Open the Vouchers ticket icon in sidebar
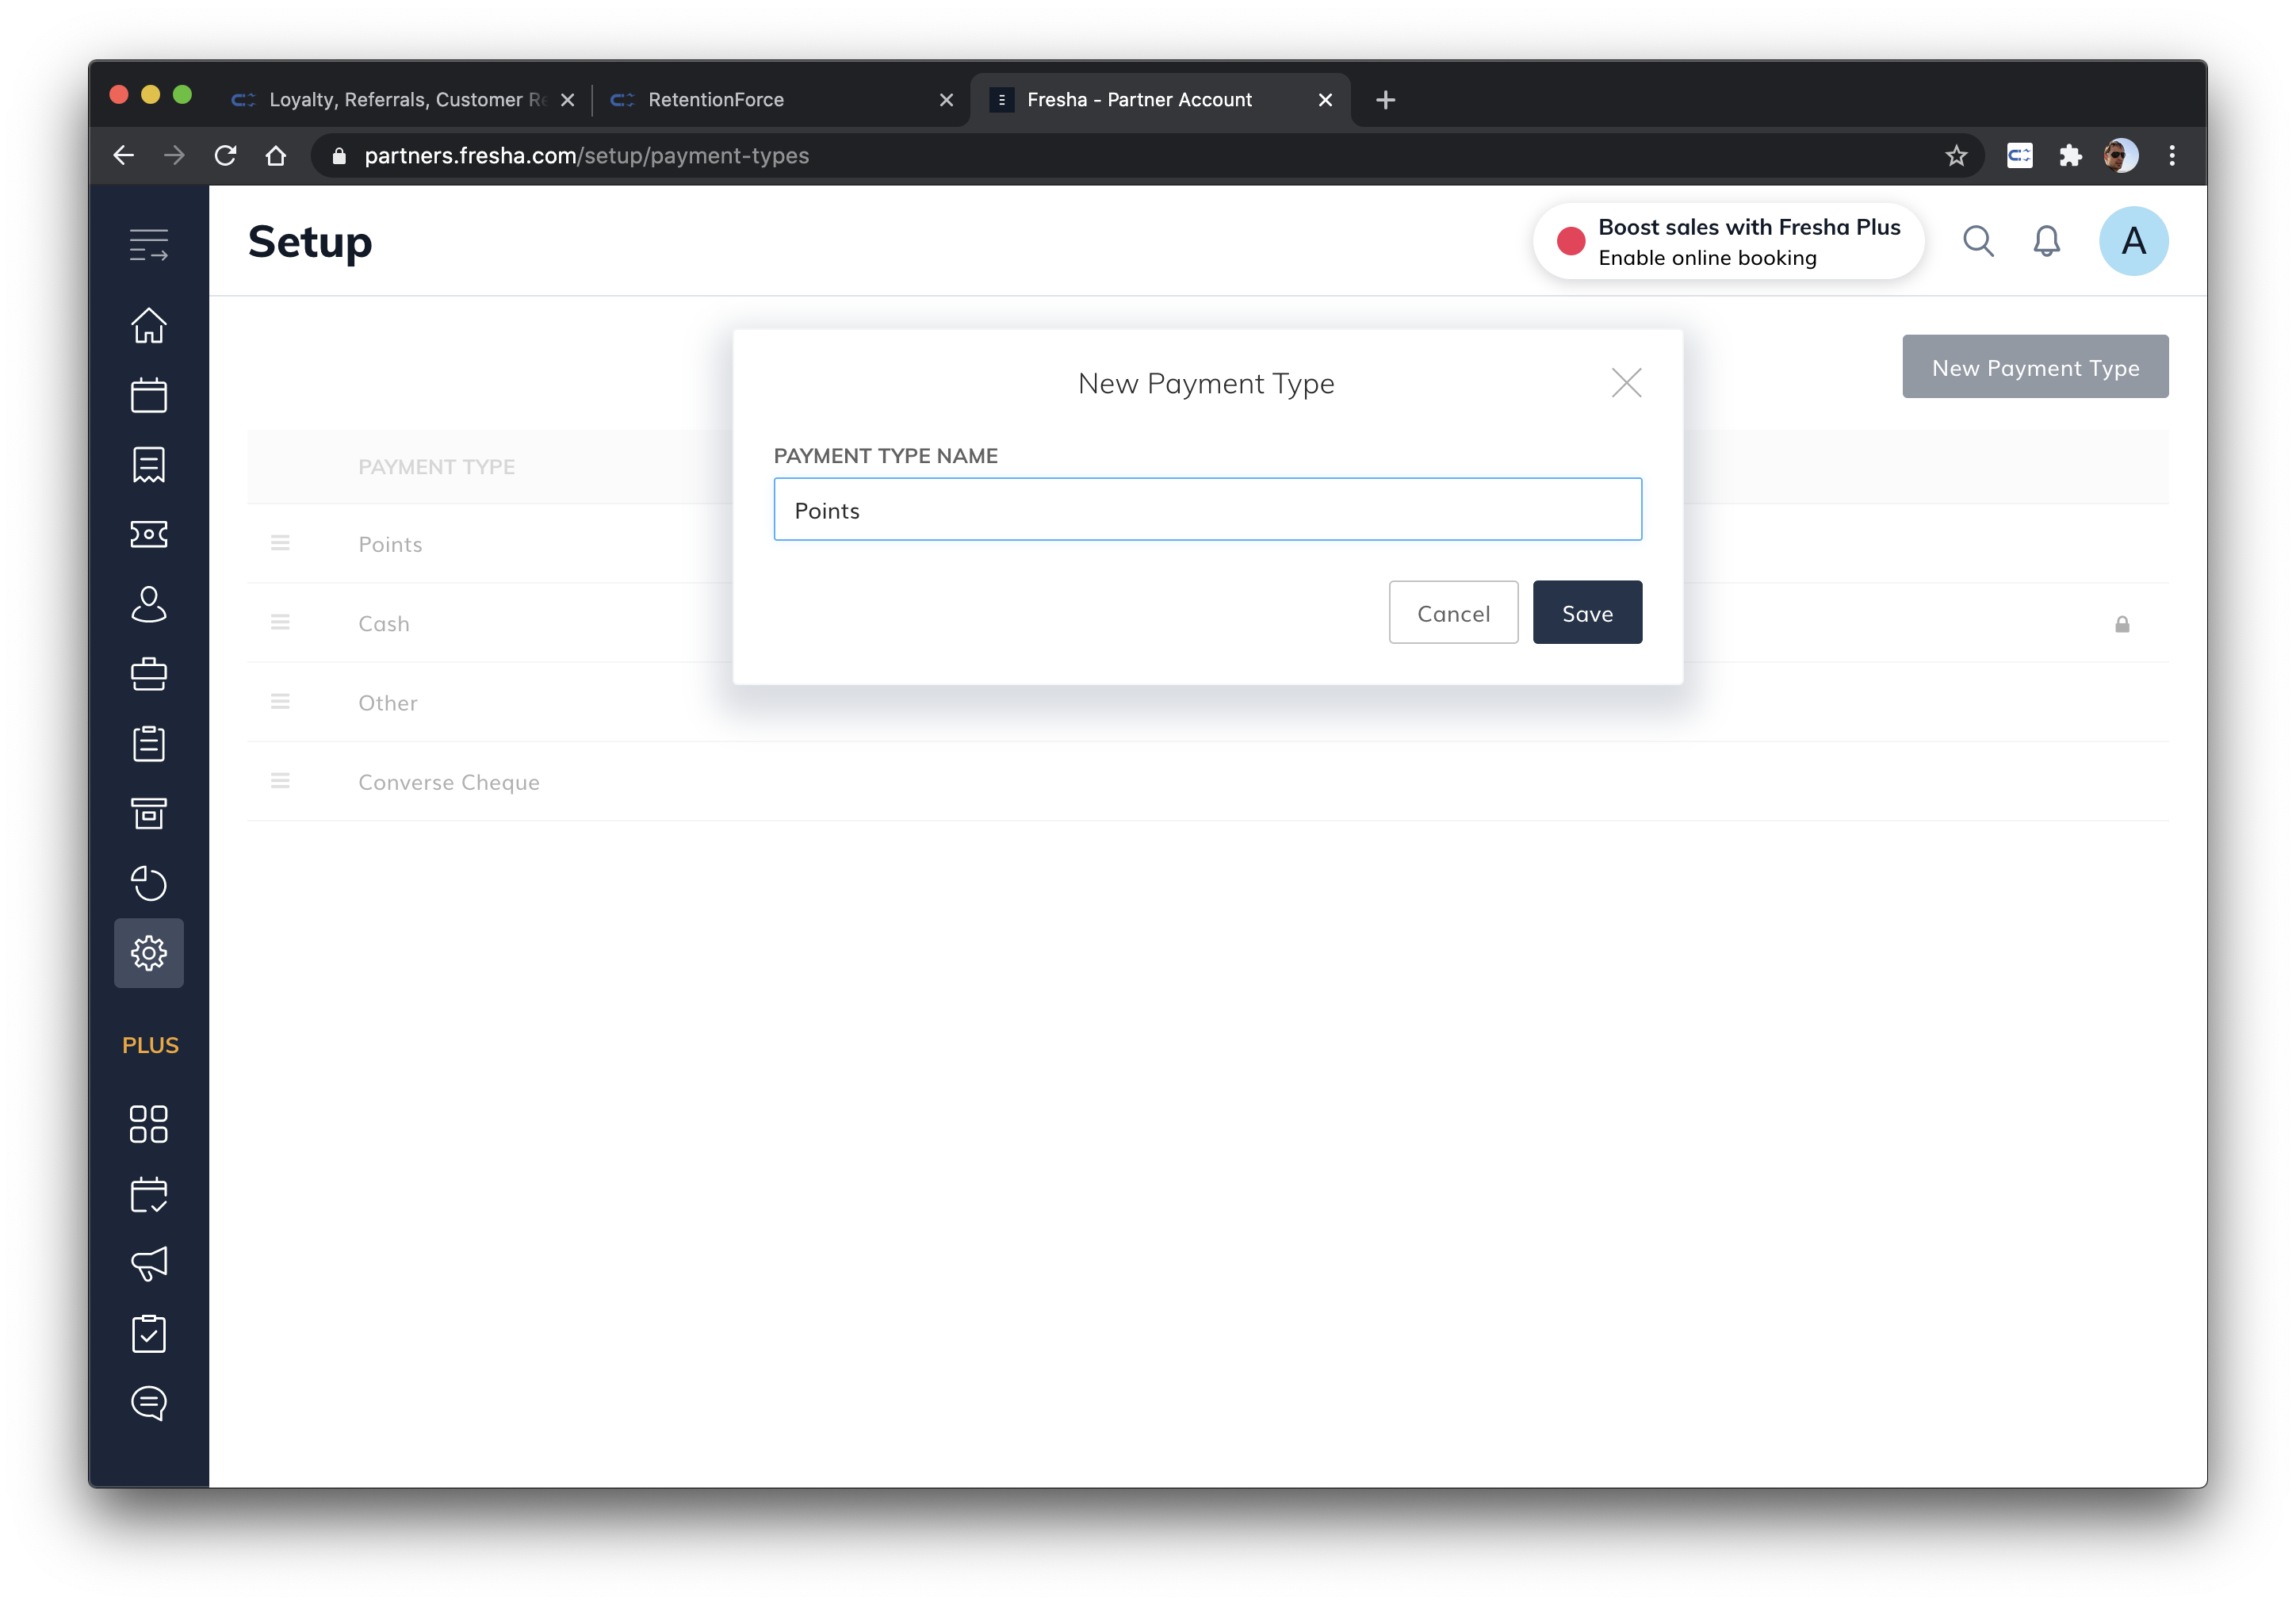Viewport: 2296px width, 1605px height. click(149, 534)
